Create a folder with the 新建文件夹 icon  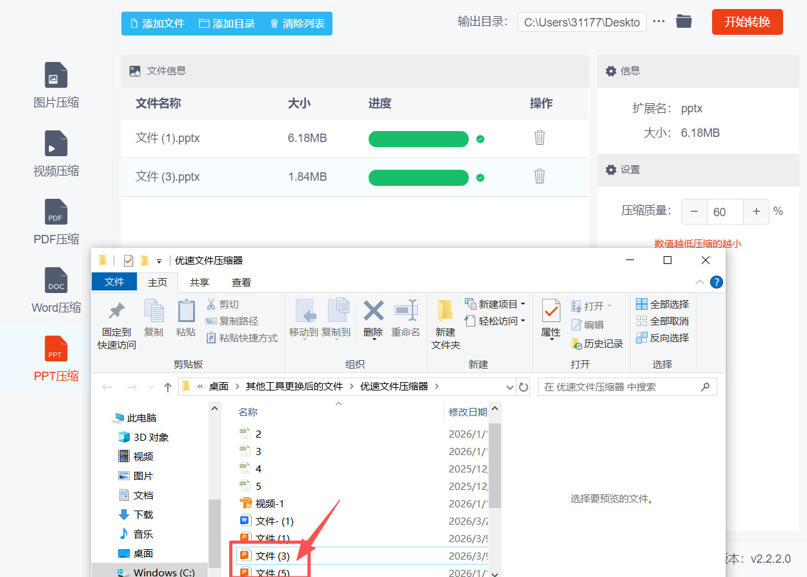(445, 323)
